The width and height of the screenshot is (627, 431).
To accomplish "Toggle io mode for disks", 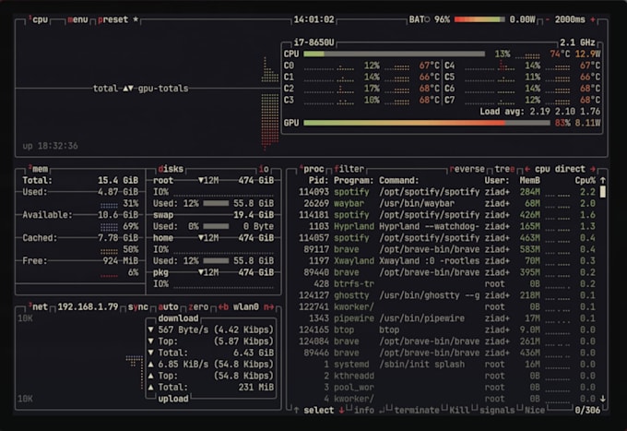I will click(x=264, y=169).
